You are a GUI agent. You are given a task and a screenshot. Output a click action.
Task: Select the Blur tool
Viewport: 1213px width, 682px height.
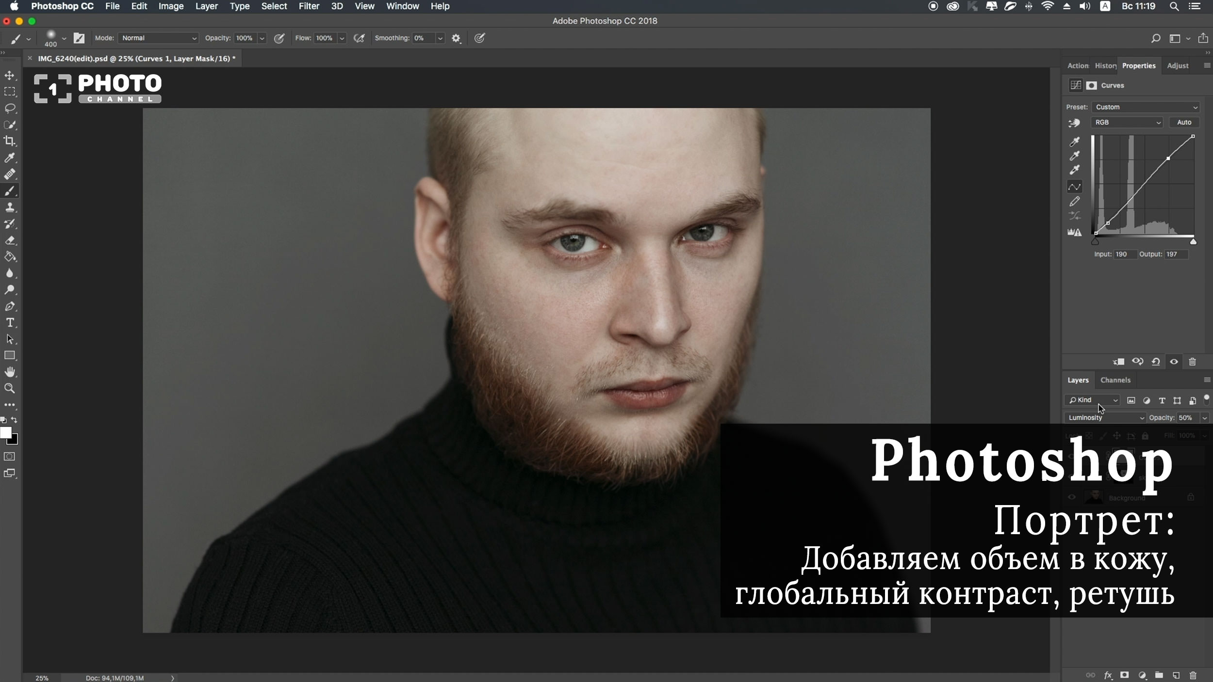[10, 273]
